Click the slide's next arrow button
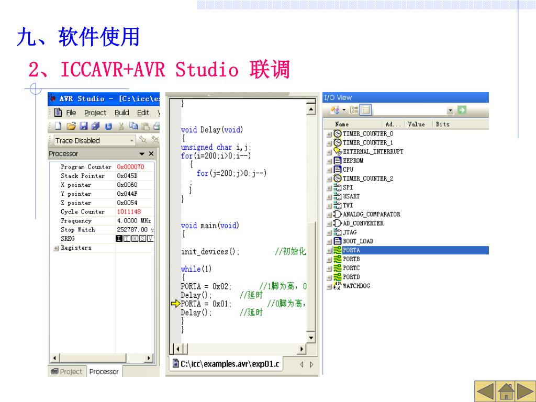 point(526,391)
